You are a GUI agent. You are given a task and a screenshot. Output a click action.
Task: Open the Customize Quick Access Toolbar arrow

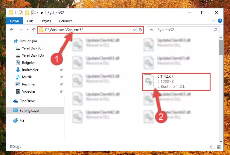point(42,13)
